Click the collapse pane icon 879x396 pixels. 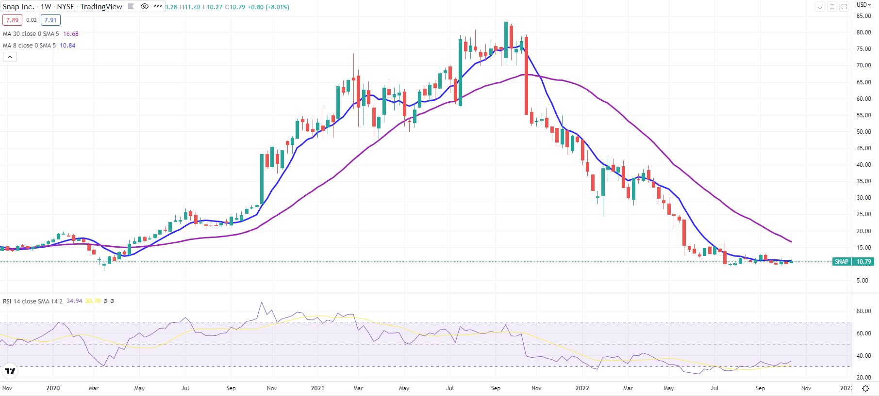[x=832, y=6]
